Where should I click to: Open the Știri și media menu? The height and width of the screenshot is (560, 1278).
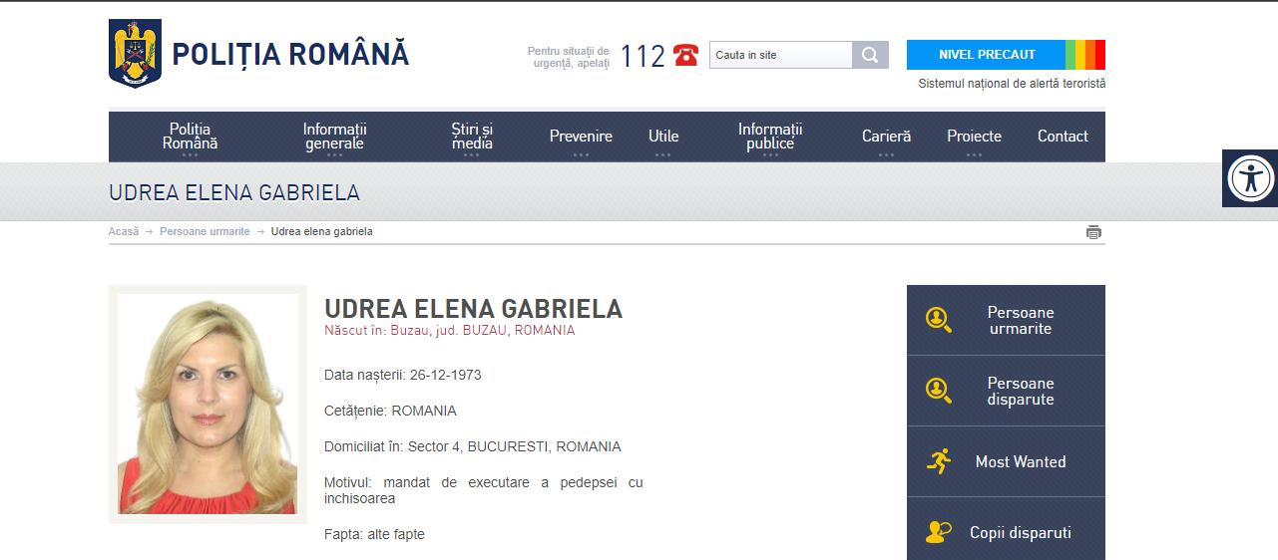click(472, 137)
